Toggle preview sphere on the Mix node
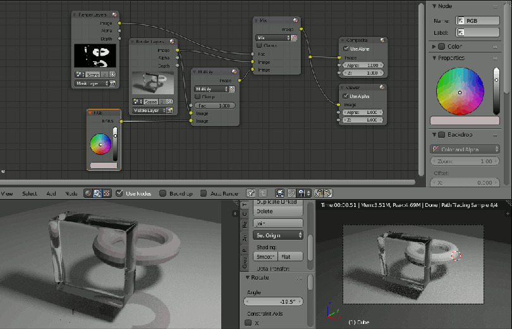Viewport: 512px width, 329px height. (x=296, y=20)
